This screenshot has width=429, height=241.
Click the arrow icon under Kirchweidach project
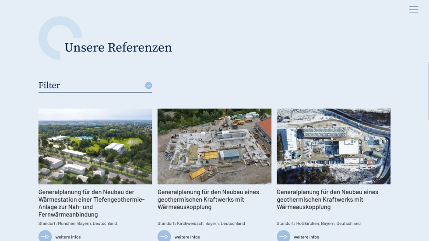click(x=164, y=236)
